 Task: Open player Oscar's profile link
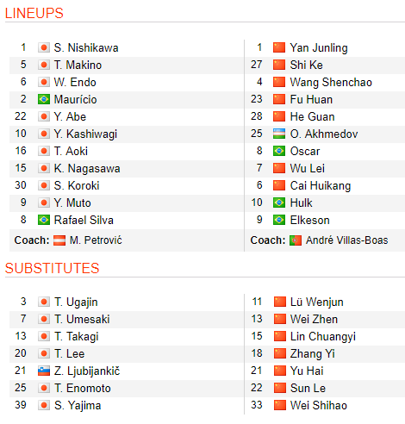pos(305,152)
